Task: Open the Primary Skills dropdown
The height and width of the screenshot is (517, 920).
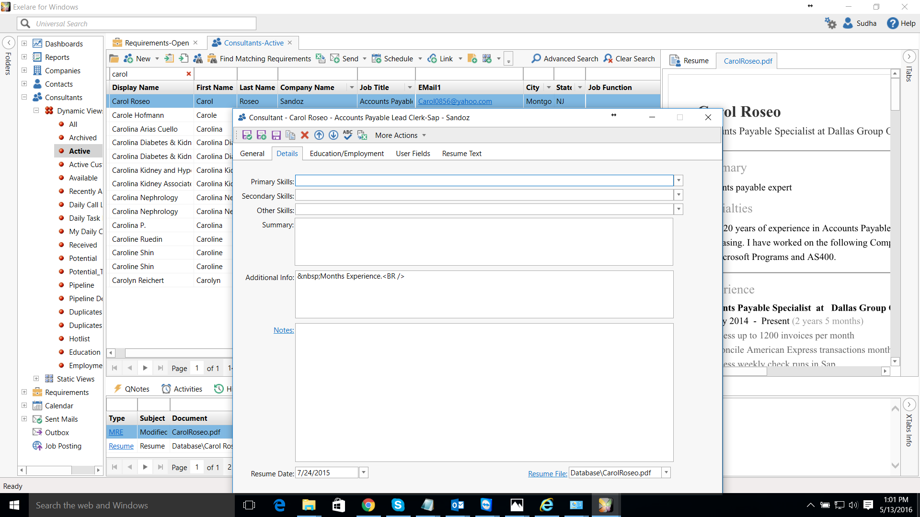Action: pos(678,181)
